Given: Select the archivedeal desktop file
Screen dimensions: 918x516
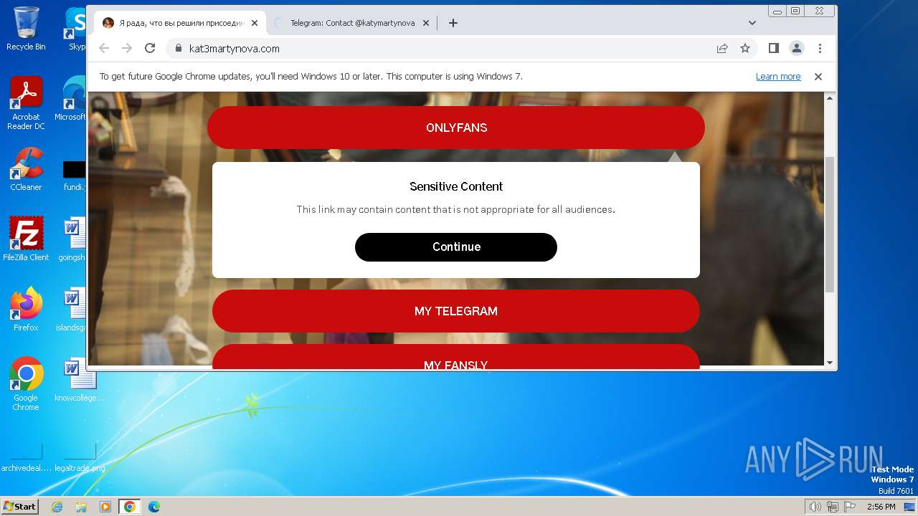Looking at the screenshot, I should 26,457.
